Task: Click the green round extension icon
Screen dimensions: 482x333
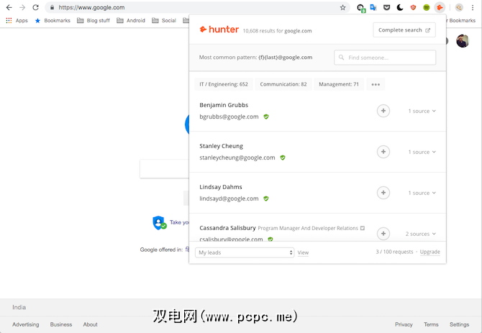Action: pos(427,7)
